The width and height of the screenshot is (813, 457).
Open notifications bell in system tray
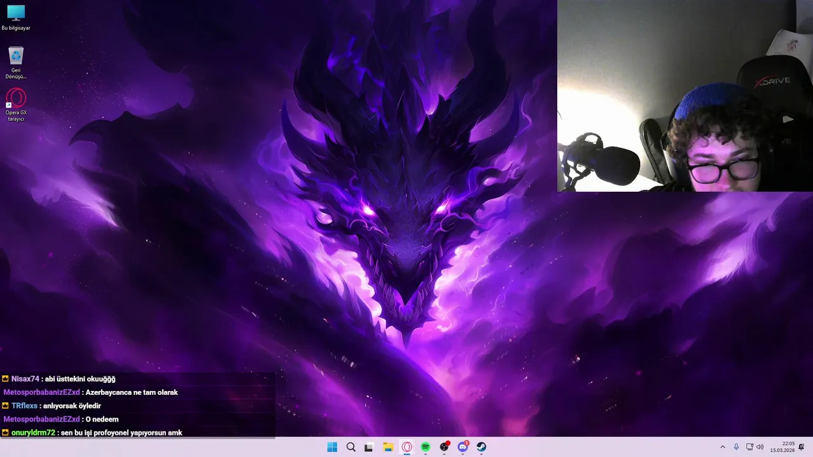tap(802, 447)
